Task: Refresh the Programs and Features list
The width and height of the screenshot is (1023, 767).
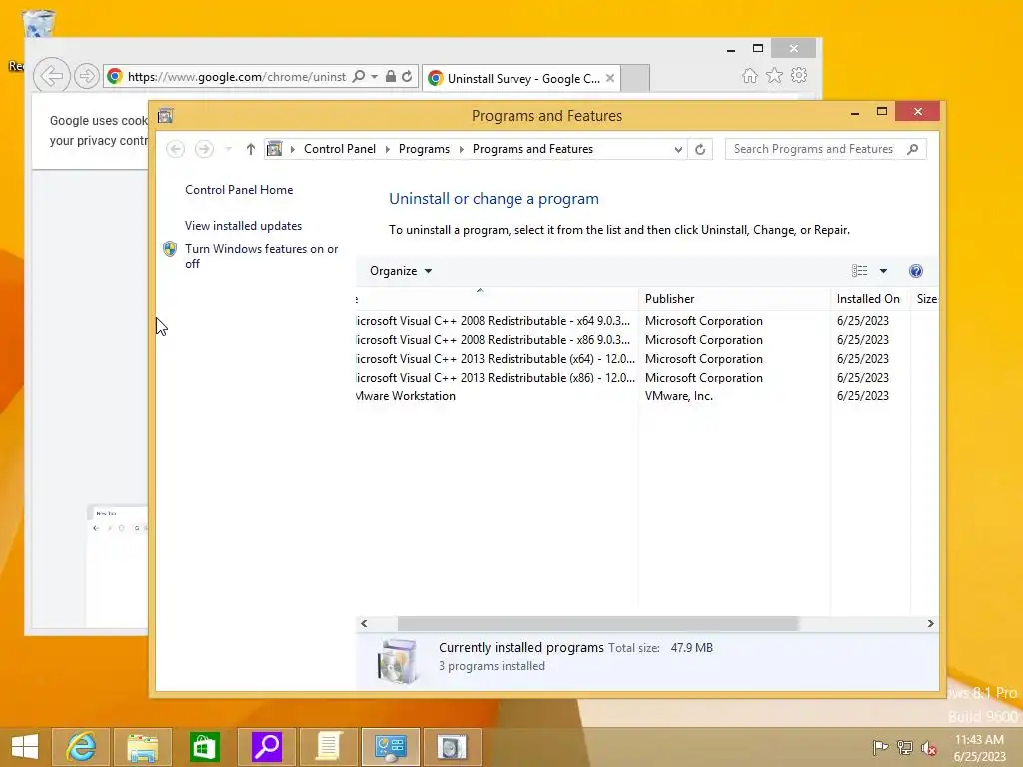Action: (x=700, y=149)
